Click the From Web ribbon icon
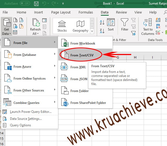This screenshot has height=146, width=167. pos(15,26)
